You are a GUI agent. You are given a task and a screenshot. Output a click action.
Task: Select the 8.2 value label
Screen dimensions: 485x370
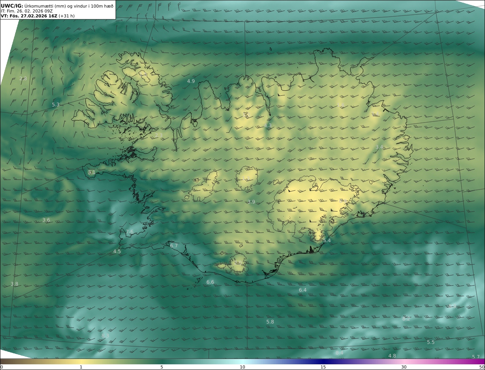(x=406, y=319)
